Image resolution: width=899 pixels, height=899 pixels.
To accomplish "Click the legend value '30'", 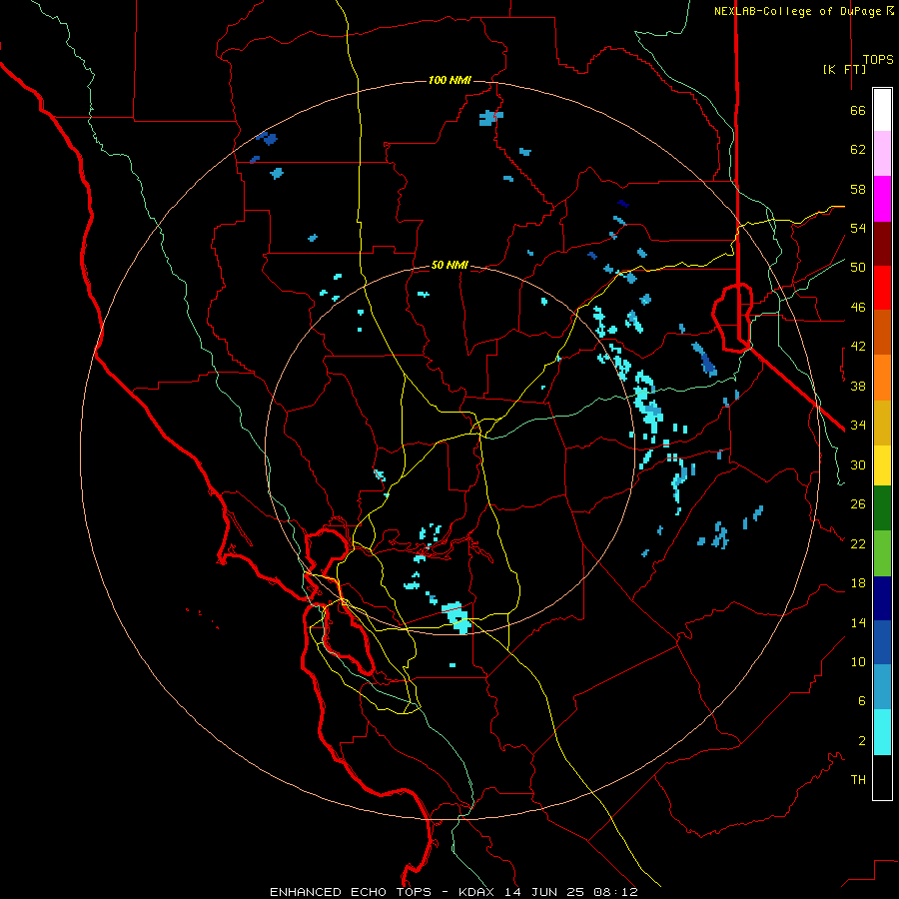I will (x=858, y=464).
